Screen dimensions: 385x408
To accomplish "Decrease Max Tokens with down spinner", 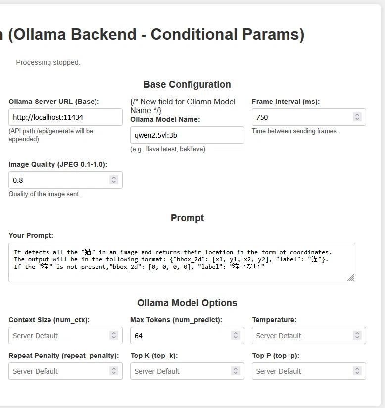I will (236, 338).
